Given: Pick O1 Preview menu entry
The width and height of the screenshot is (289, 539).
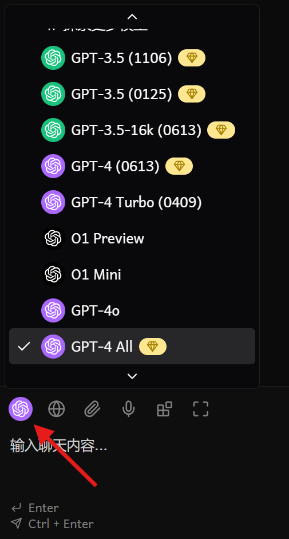Looking at the screenshot, I should coord(132,238).
